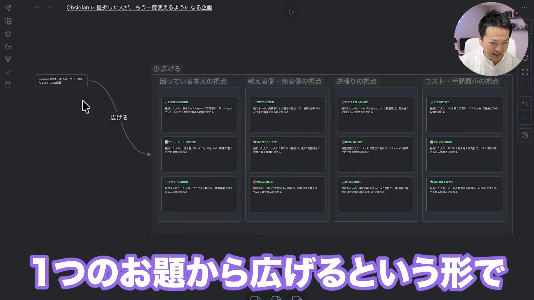This screenshot has width=534, height=300.
Task: Open the 月1回だけ開く card
Action: pos(376,194)
